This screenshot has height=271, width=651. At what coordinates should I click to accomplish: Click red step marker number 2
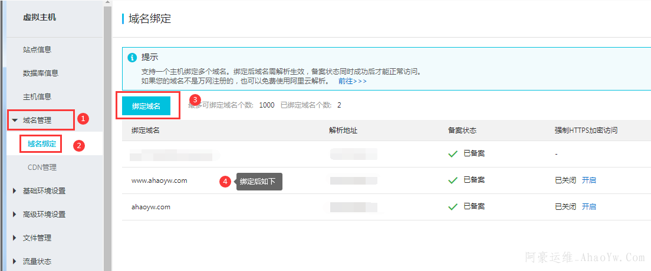(x=77, y=145)
